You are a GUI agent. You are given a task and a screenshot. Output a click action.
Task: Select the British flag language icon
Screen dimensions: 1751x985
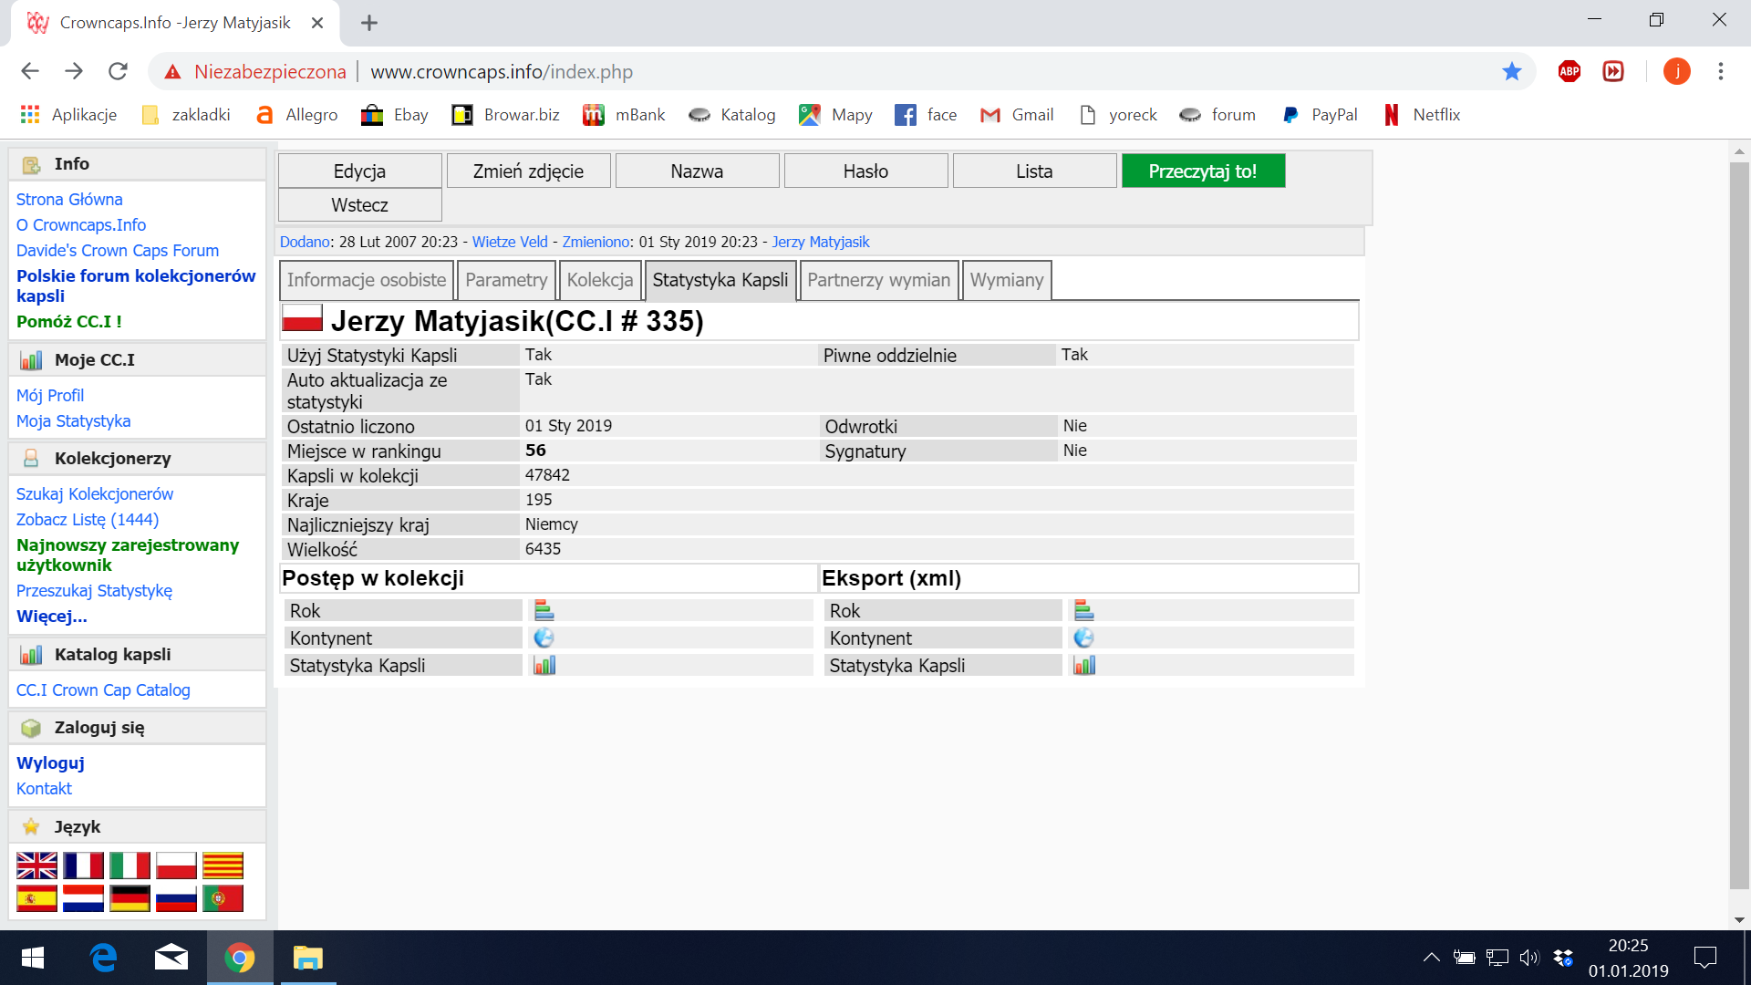(36, 865)
